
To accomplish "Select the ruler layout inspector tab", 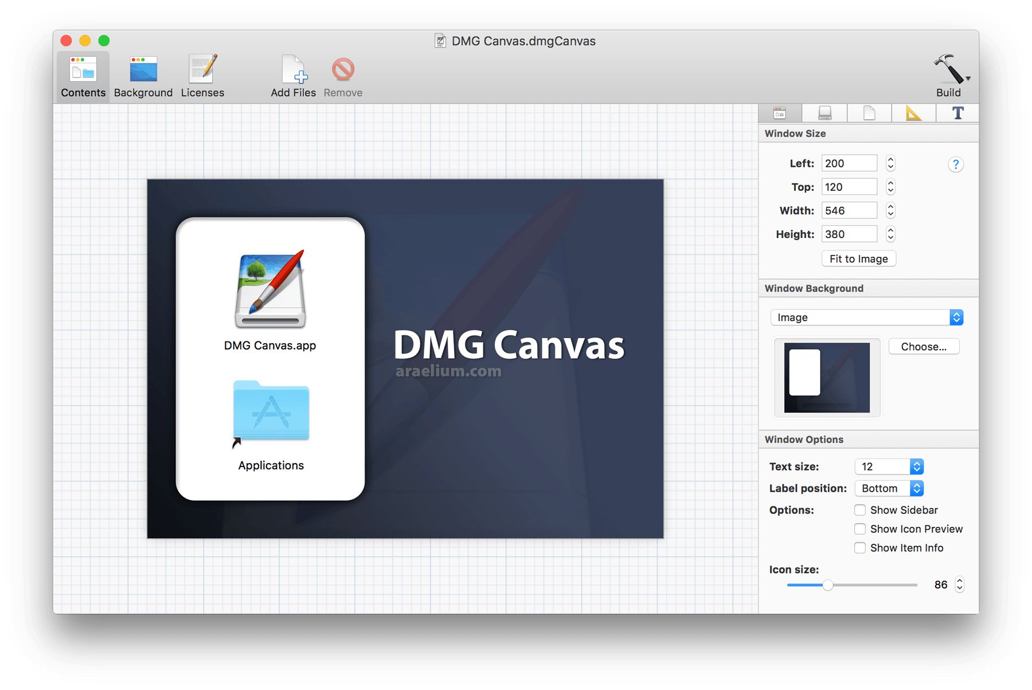I will point(913,113).
